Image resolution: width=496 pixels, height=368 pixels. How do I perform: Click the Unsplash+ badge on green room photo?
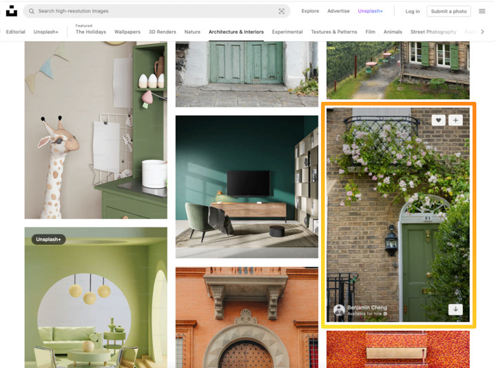point(48,240)
